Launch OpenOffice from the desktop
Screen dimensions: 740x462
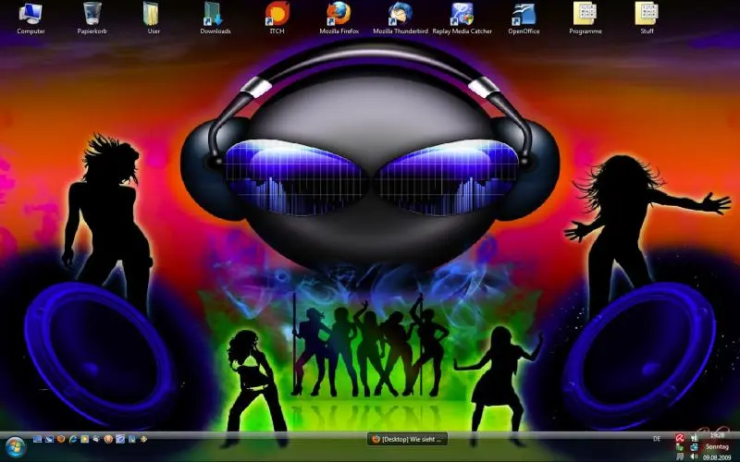point(524,14)
